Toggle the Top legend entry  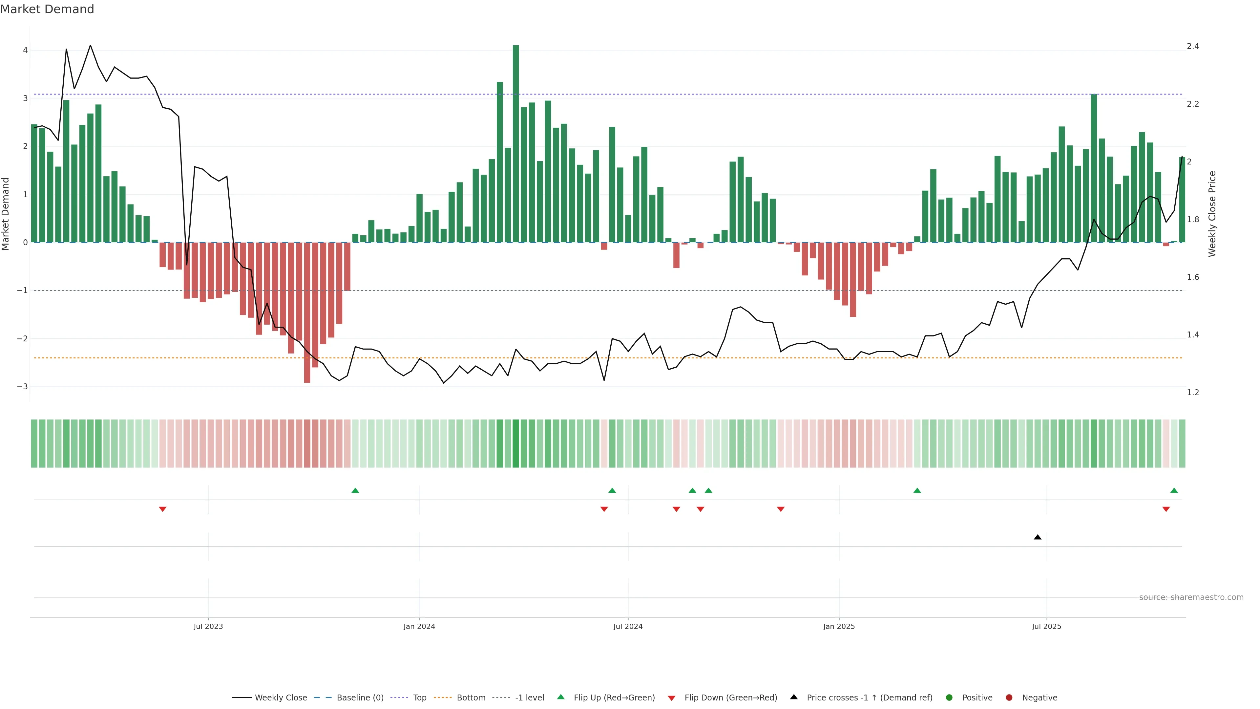point(419,697)
